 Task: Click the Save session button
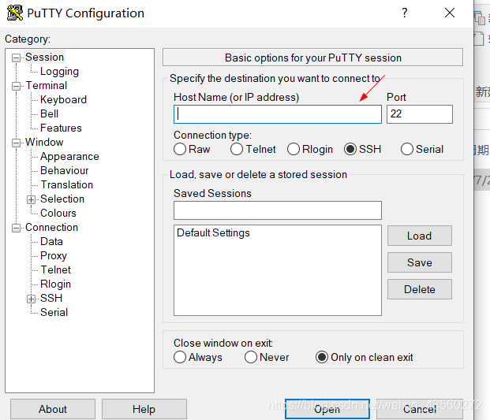(419, 262)
